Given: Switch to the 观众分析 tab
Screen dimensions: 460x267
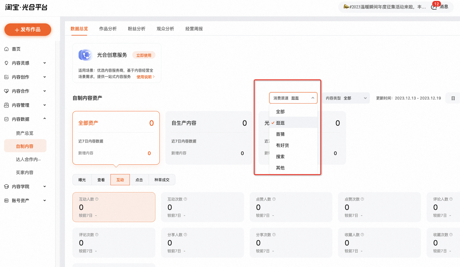Looking at the screenshot, I should [165, 29].
